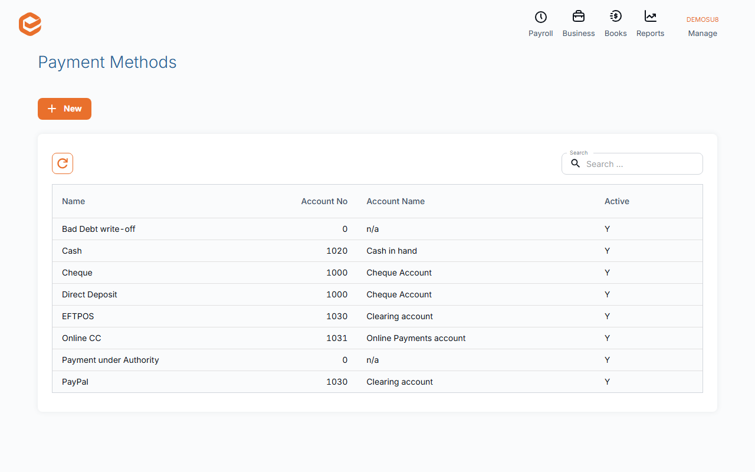
Task: Click the refresh table icon button
Action: coord(63,163)
